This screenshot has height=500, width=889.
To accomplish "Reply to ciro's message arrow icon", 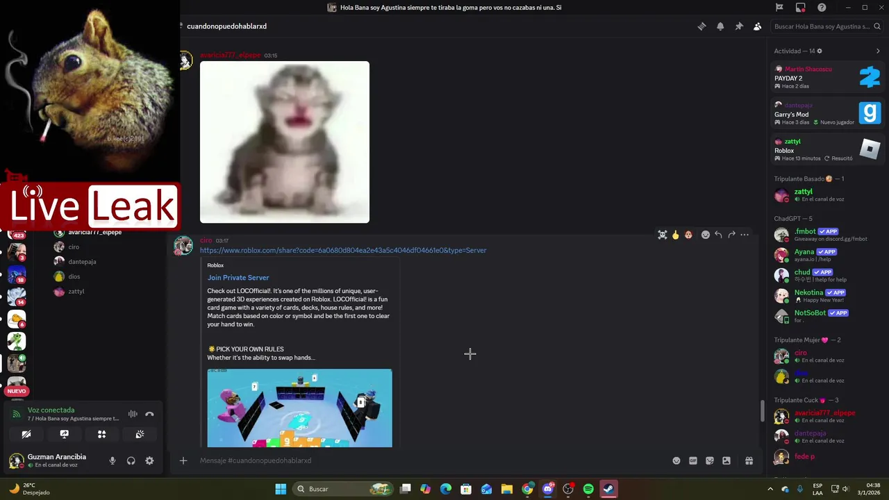I will [718, 235].
